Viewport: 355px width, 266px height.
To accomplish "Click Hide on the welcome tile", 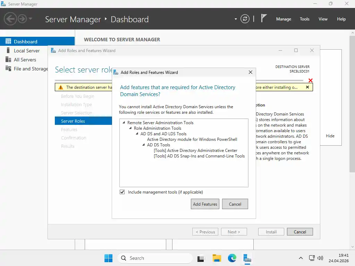I will (330, 136).
